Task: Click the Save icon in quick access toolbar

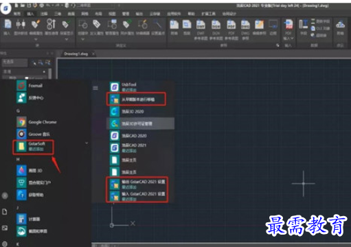Action: point(30,5)
